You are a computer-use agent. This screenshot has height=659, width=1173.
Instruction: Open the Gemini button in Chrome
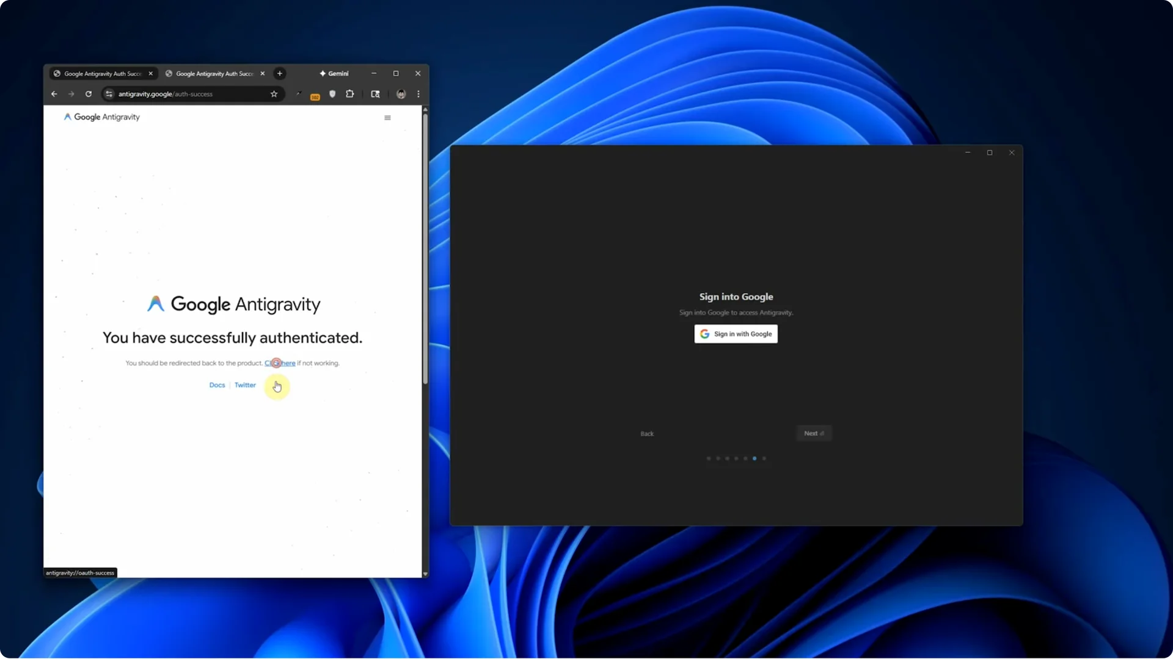[334, 73]
